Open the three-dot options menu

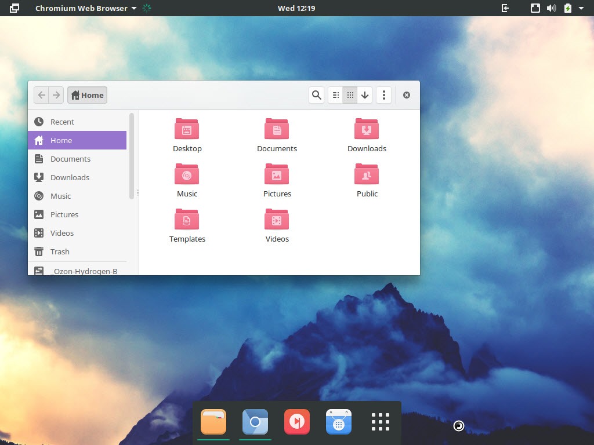pos(383,95)
